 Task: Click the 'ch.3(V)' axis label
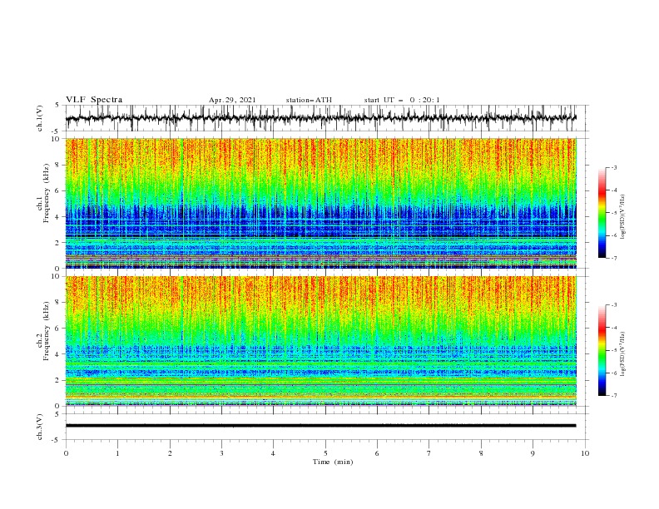[x=40, y=427]
